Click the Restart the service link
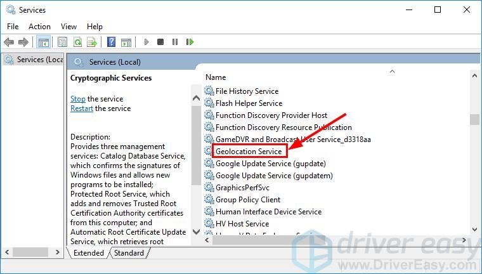482x274 pixels. 82,108
